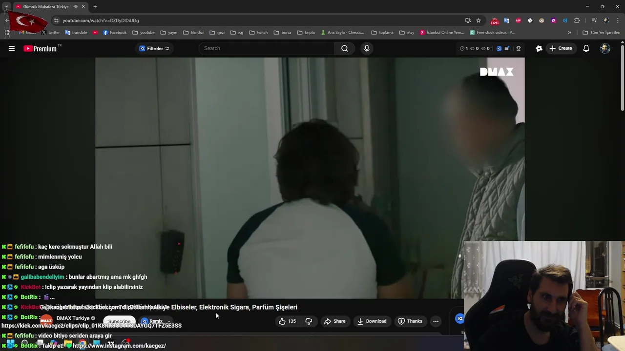Image resolution: width=625 pixels, height=351 pixels.
Task: Open Tüm Yer İşaretleri folder
Action: 601,33
